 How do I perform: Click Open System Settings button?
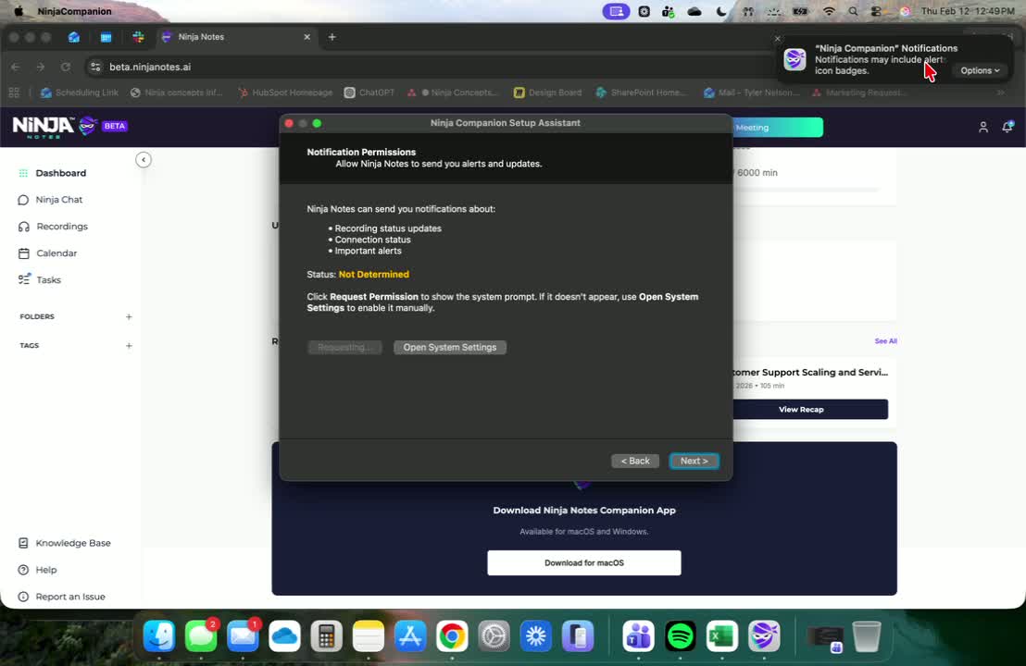[x=449, y=348]
